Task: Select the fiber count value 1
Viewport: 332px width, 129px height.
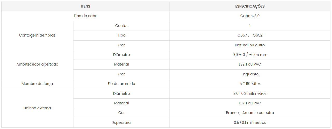Action: point(250,26)
